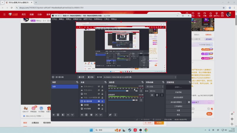Move the scene down in the Scenes dock

point(72,115)
